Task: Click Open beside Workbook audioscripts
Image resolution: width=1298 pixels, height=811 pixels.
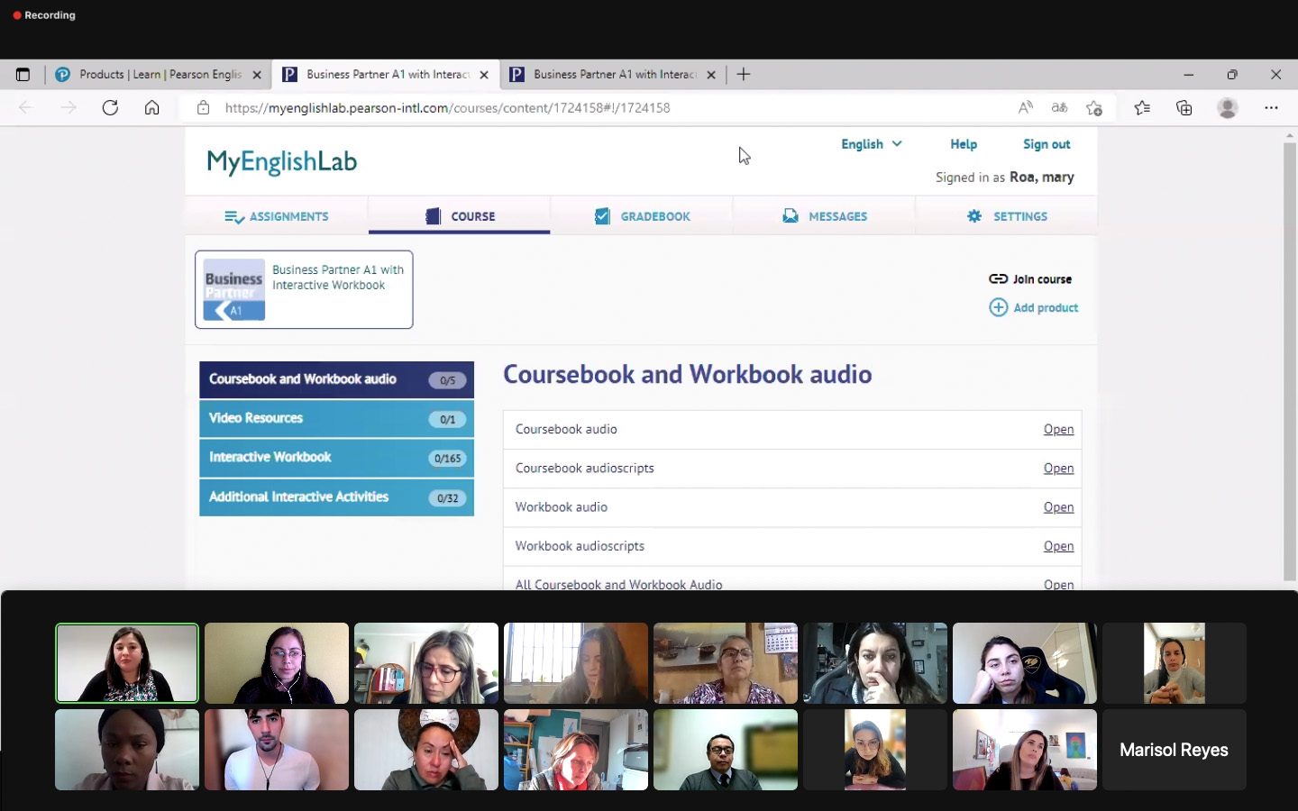Action: pyautogui.click(x=1058, y=546)
